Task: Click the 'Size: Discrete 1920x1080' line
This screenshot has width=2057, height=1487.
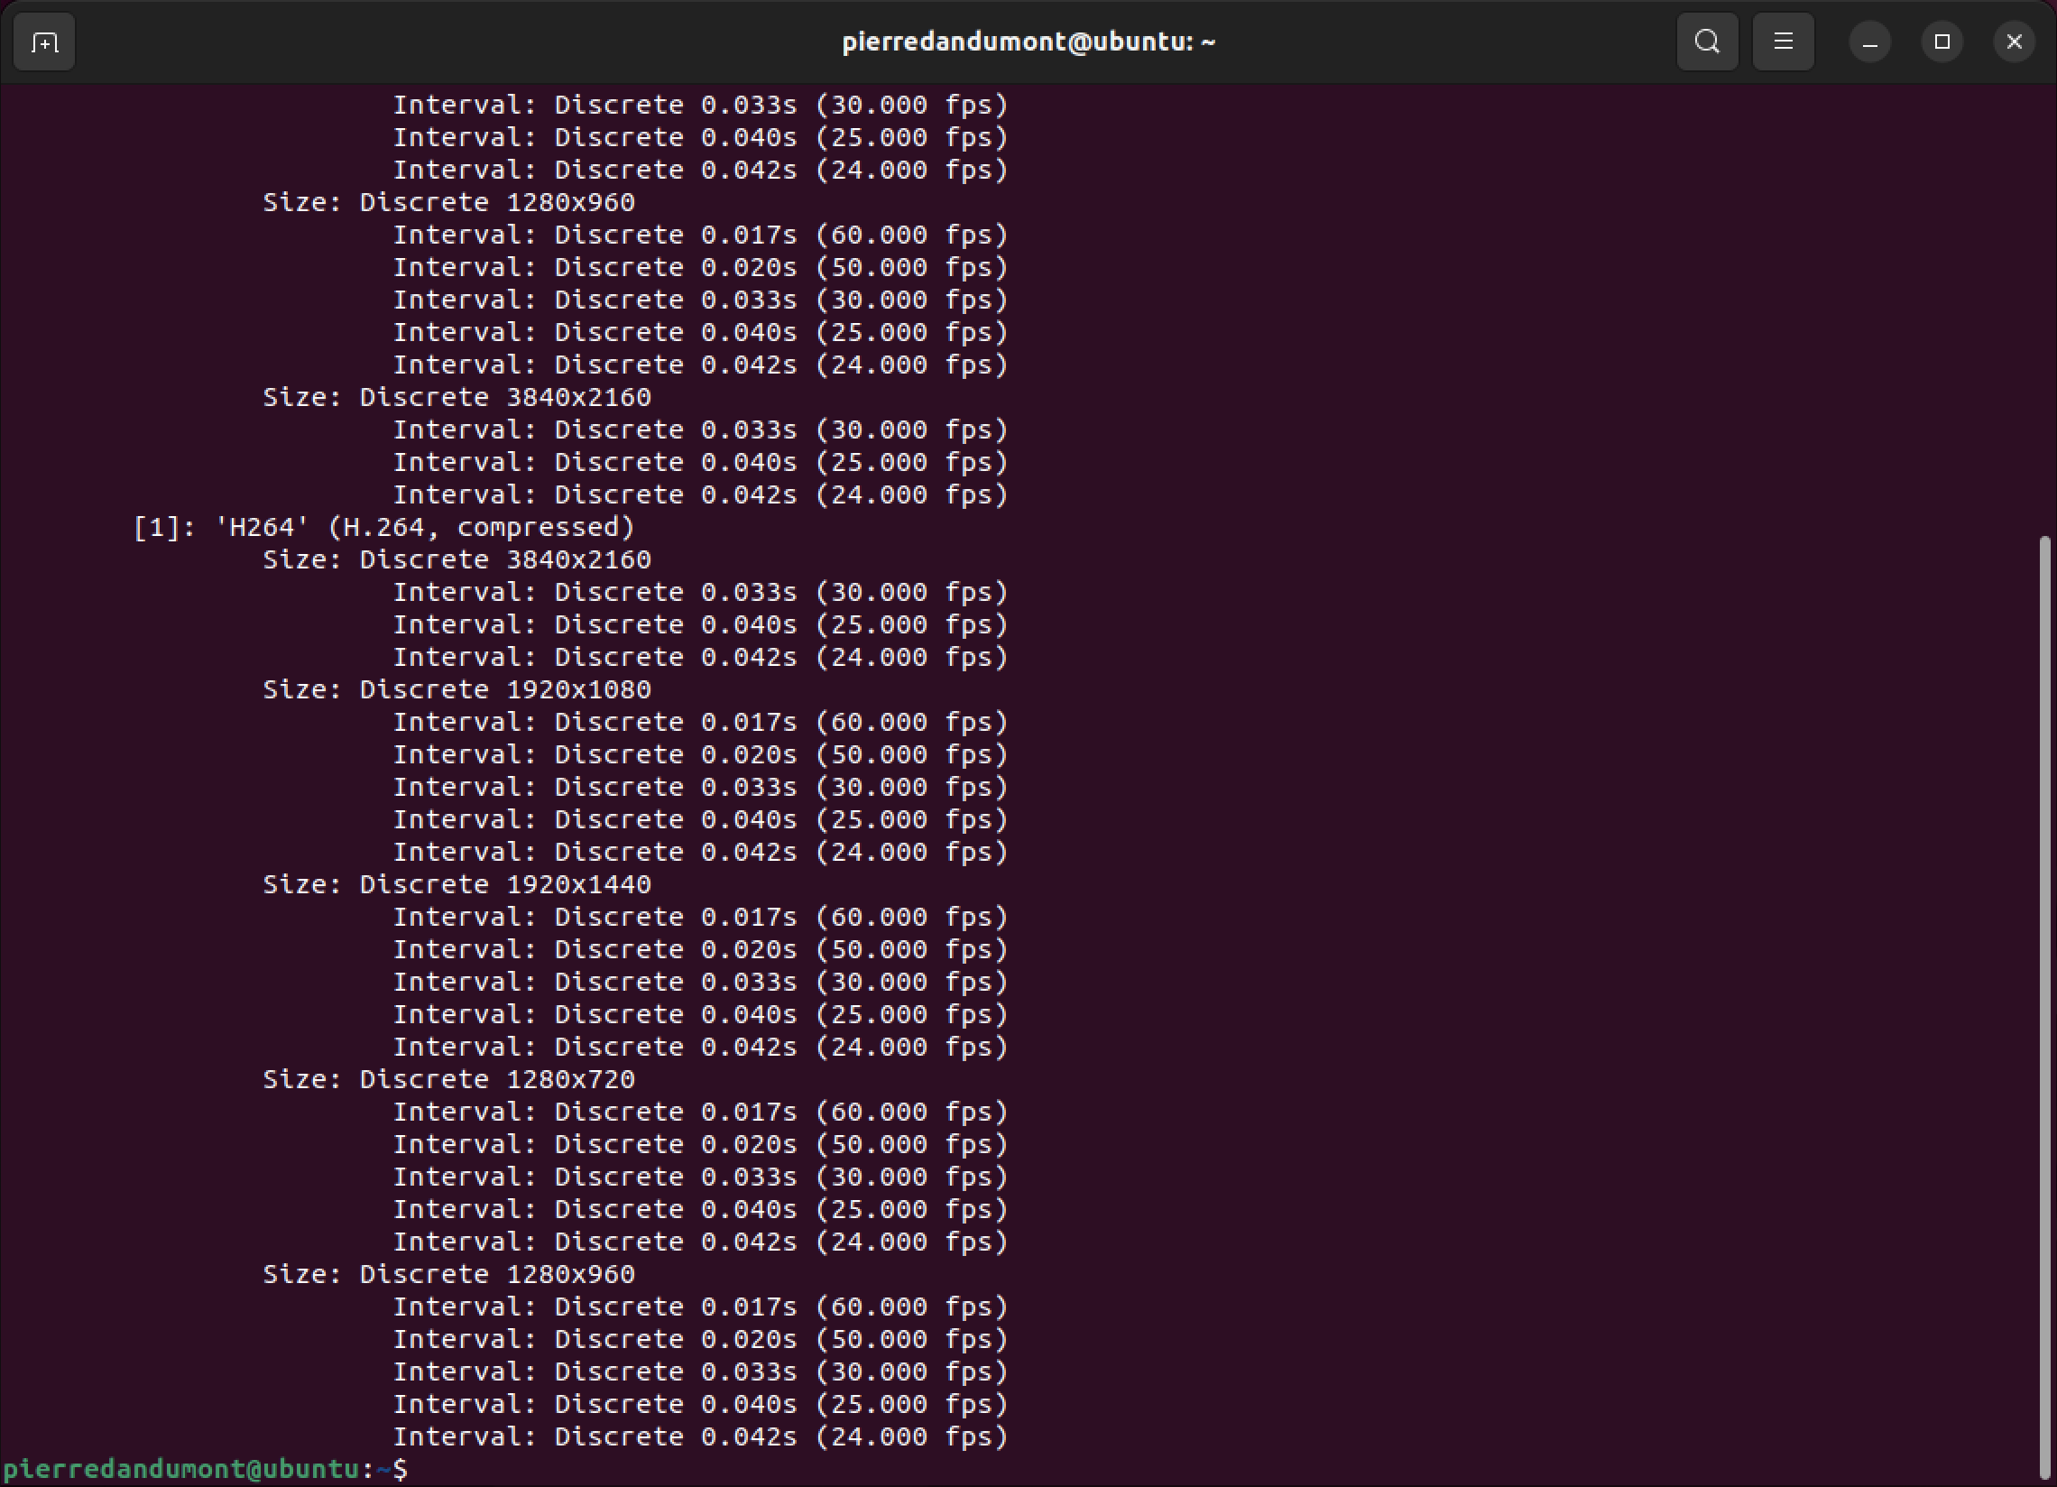Action: pos(457,689)
